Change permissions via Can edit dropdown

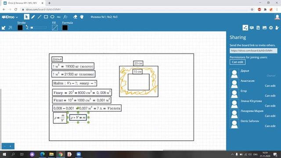(238, 62)
